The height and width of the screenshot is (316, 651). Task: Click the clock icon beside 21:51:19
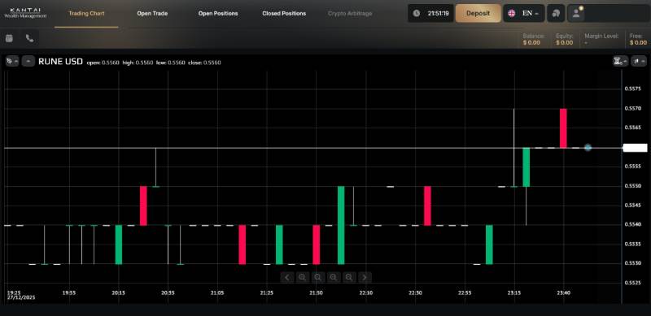pos(417,13)
